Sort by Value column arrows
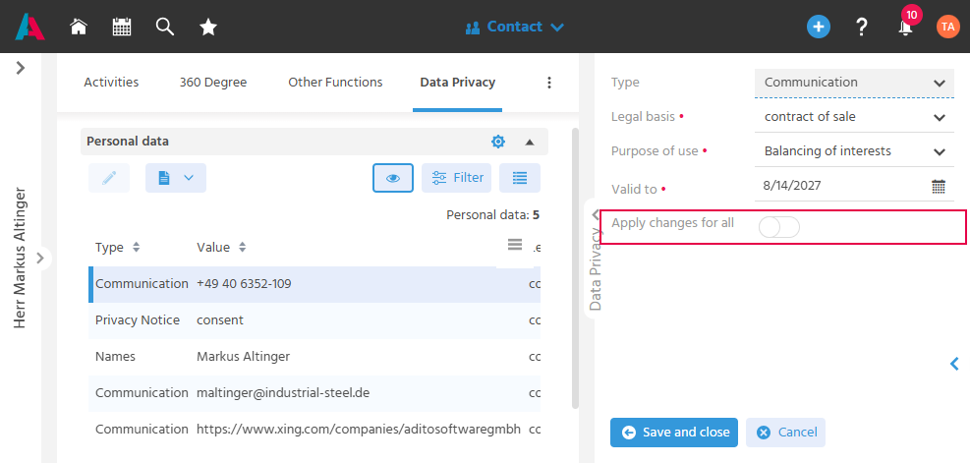This screenshot has width=970, height=463. coord(243,247)
